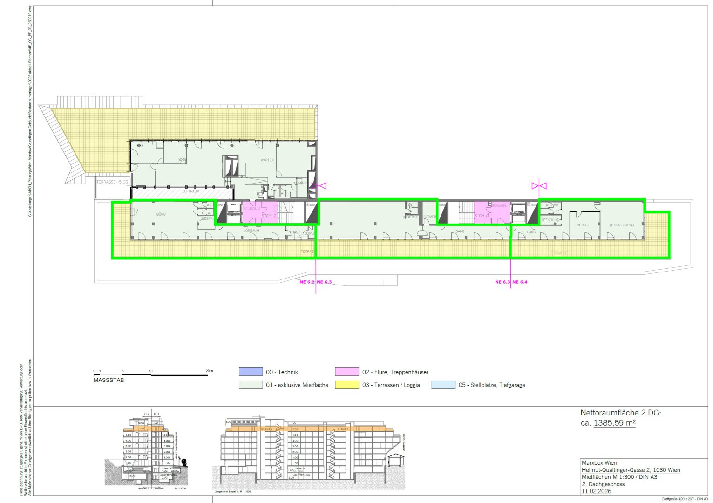Click the 'SCHLEUSE 2' label
This screenshot has height=503, width=713.
[251, 208]
